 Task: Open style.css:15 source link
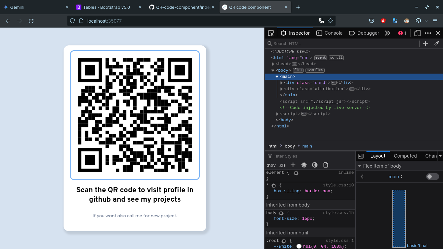point(338,213)
